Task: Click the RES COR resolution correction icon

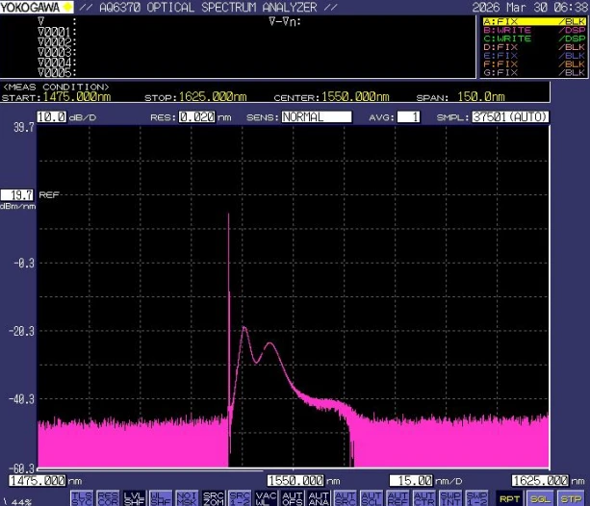Action: tap(107, 497)
